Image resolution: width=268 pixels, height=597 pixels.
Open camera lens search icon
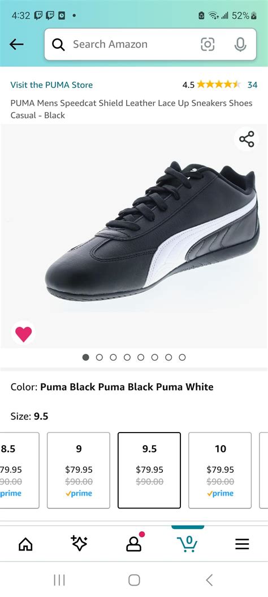pos(208,45)
